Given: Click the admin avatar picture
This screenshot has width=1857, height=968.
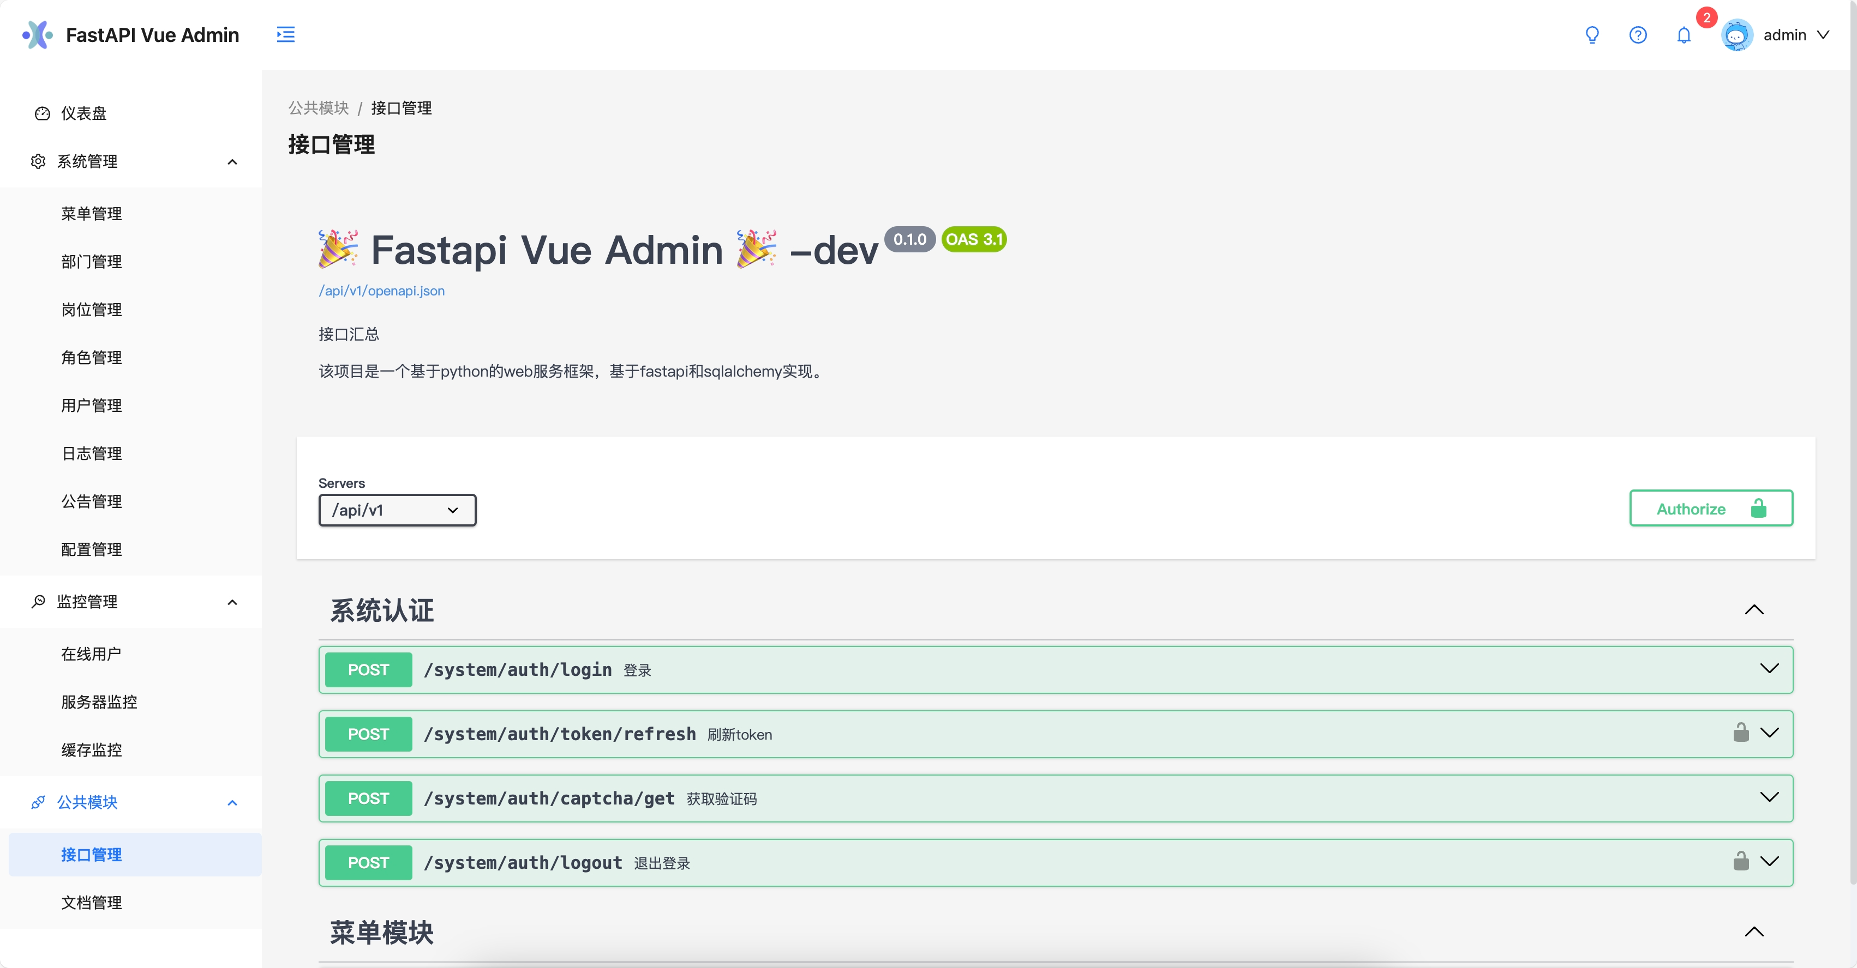Looking at the screenshot, I should coord(1736,34).
